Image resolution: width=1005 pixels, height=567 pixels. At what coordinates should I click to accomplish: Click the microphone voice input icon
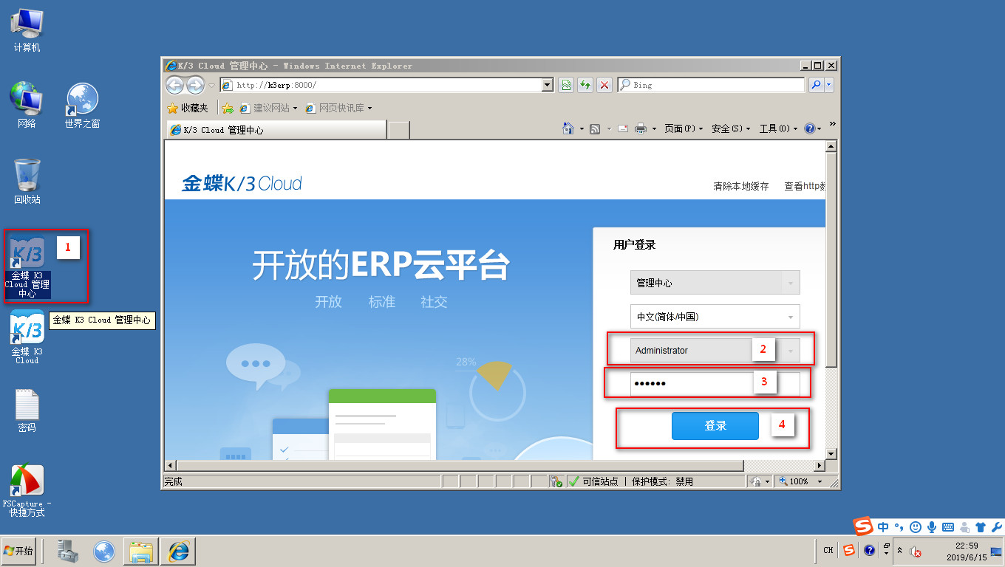(x=931, y=527)
